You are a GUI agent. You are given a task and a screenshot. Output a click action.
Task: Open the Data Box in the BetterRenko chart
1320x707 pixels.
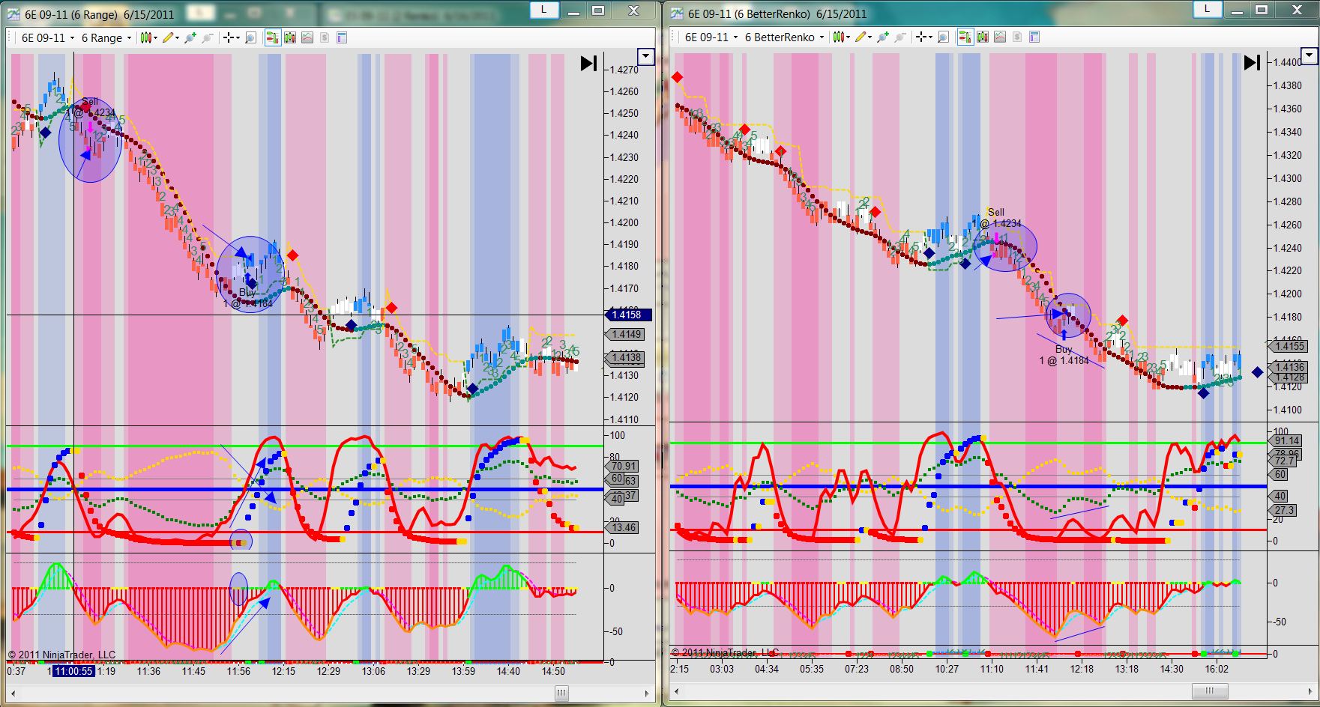point(944,37)
